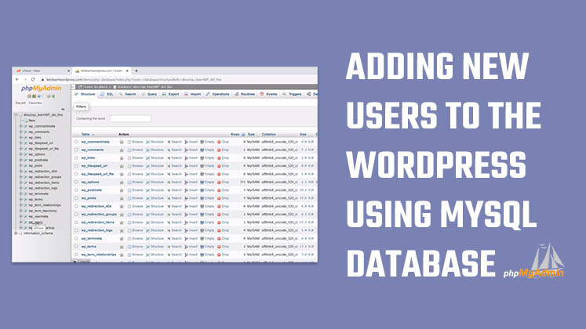The width and height of the screenshot is (586, 329).
Task: Open the Export tab
Action: click(x=170, y=94)
